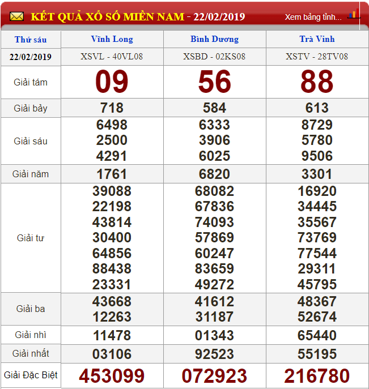
Task: Click Vĩnh Long eighth prize '09'
Action: pyautogui.click(x=112, y=82)
